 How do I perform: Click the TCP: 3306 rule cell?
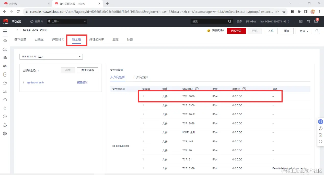click(x=189, y=105)
